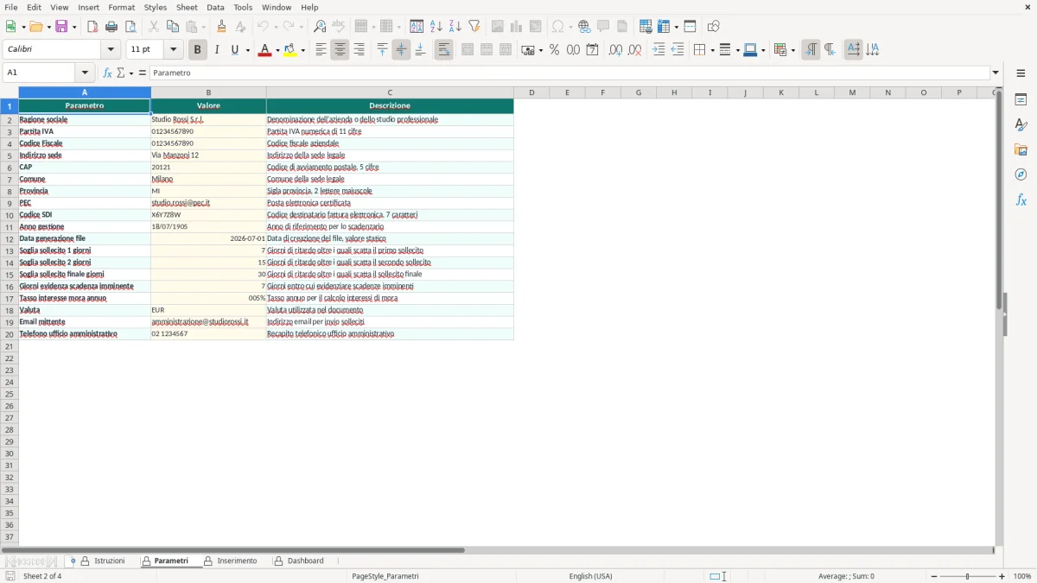
Task: Toggle Align Left
Action: (321, 50)
